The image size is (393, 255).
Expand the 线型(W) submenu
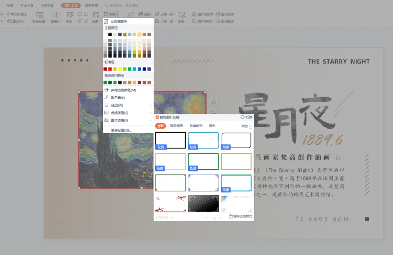point(128,105)
